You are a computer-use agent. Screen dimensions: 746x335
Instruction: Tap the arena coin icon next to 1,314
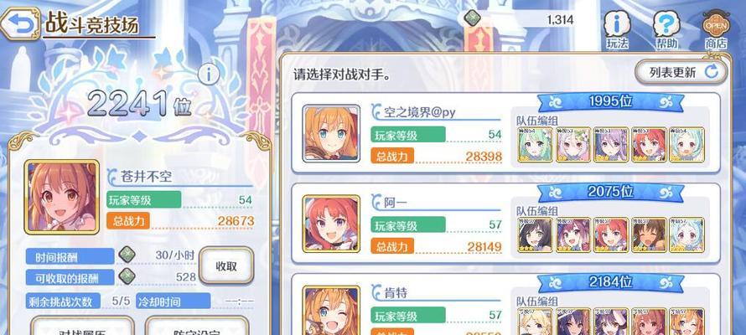point(472,18)
